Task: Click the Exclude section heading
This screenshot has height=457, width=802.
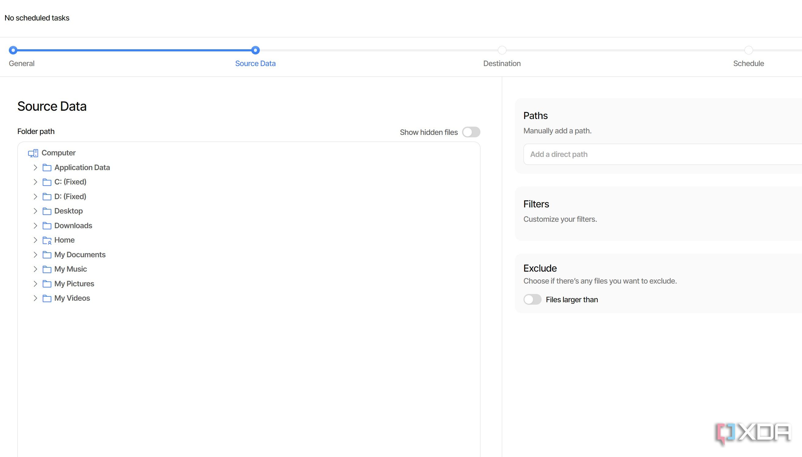Action: point(539,268)
